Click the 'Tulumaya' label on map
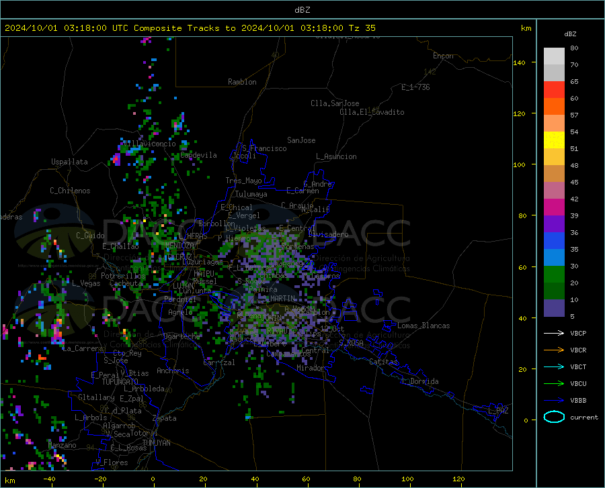The image size is (605, 488). [251, 194]
